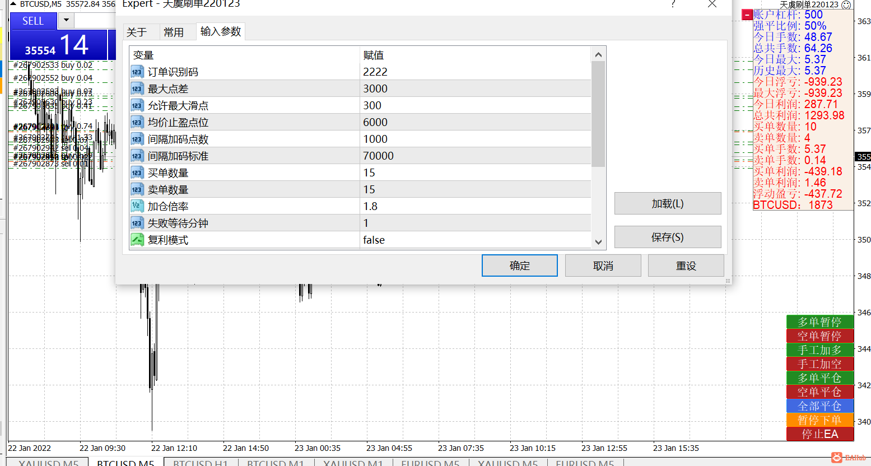The height and width of the screenshot is (466, 871).
Task: Click the parameter list scroll-down arrow
Action: [598, 242]
